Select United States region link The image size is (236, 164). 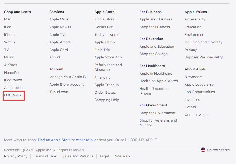[218, 150]
